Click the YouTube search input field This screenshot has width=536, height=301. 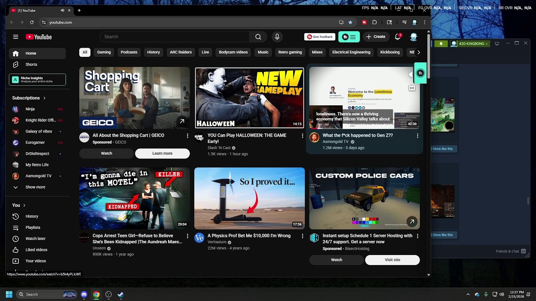point(175,37)
